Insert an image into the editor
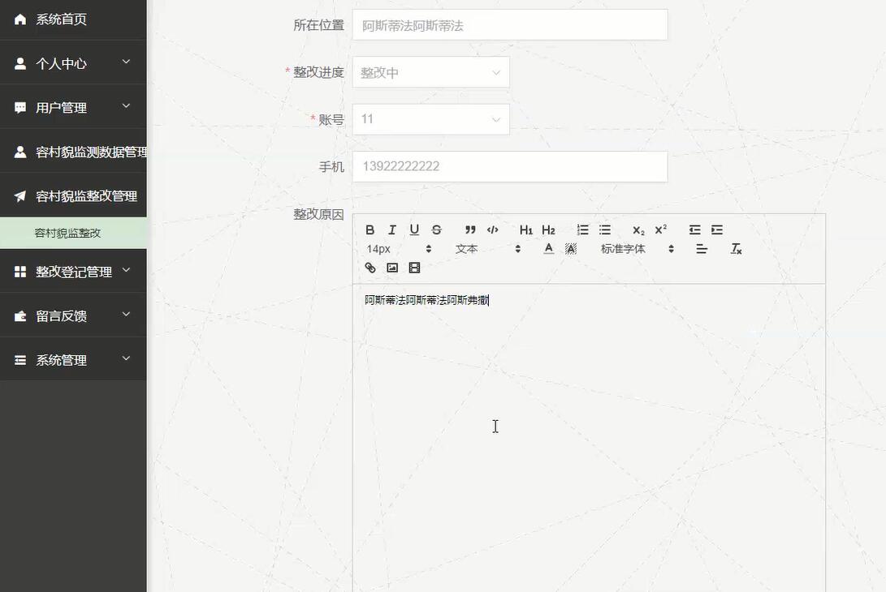 click(x=392, y=267)
